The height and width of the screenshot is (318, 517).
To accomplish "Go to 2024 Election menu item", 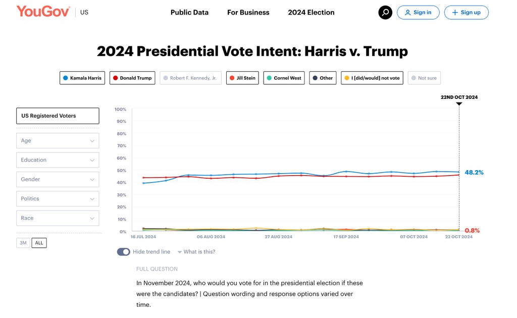I will click(311, 13).
